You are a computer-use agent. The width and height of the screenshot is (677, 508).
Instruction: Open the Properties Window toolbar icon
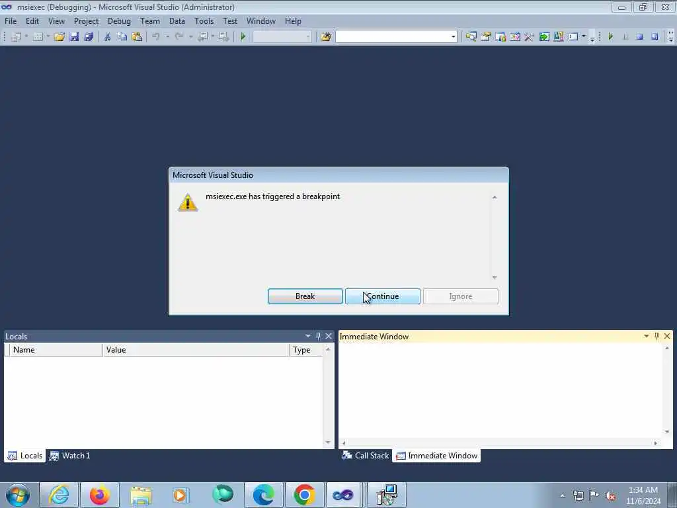(x=486, y=37)
